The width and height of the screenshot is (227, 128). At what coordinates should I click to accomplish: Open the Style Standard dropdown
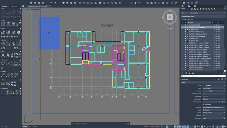coord(214,110)
